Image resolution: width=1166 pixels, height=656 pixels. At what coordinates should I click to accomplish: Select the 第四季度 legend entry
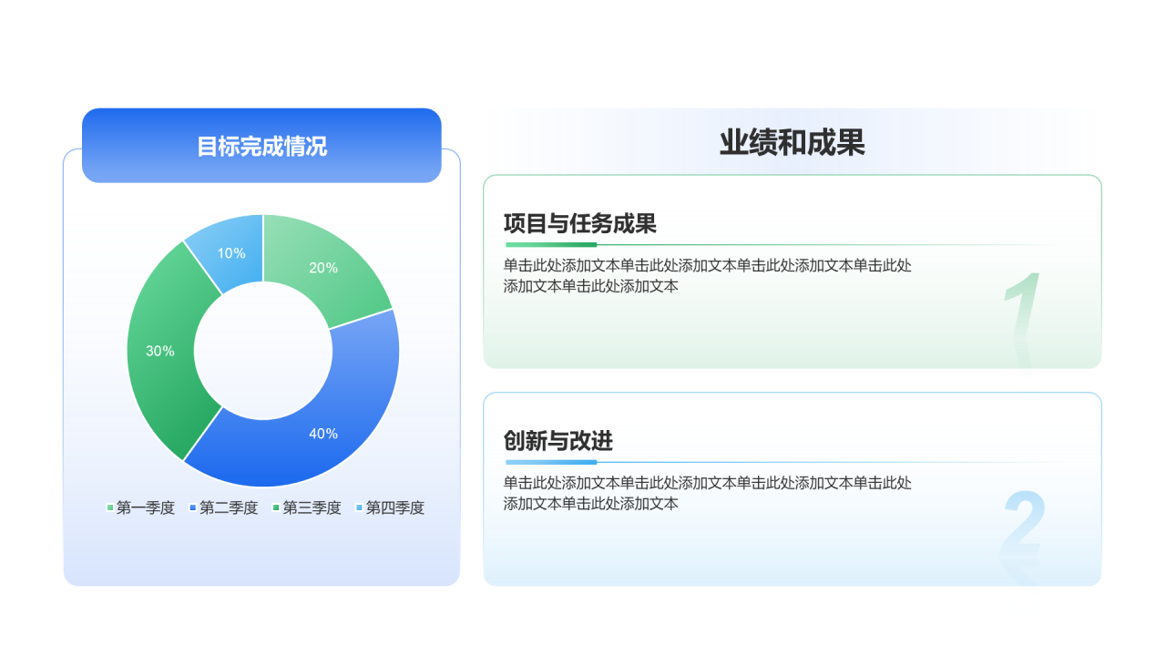pos(390,507)
